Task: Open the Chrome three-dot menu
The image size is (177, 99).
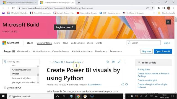Action: click(174, 8)
